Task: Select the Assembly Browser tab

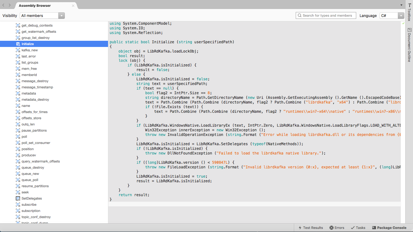Action: (46, 6)
